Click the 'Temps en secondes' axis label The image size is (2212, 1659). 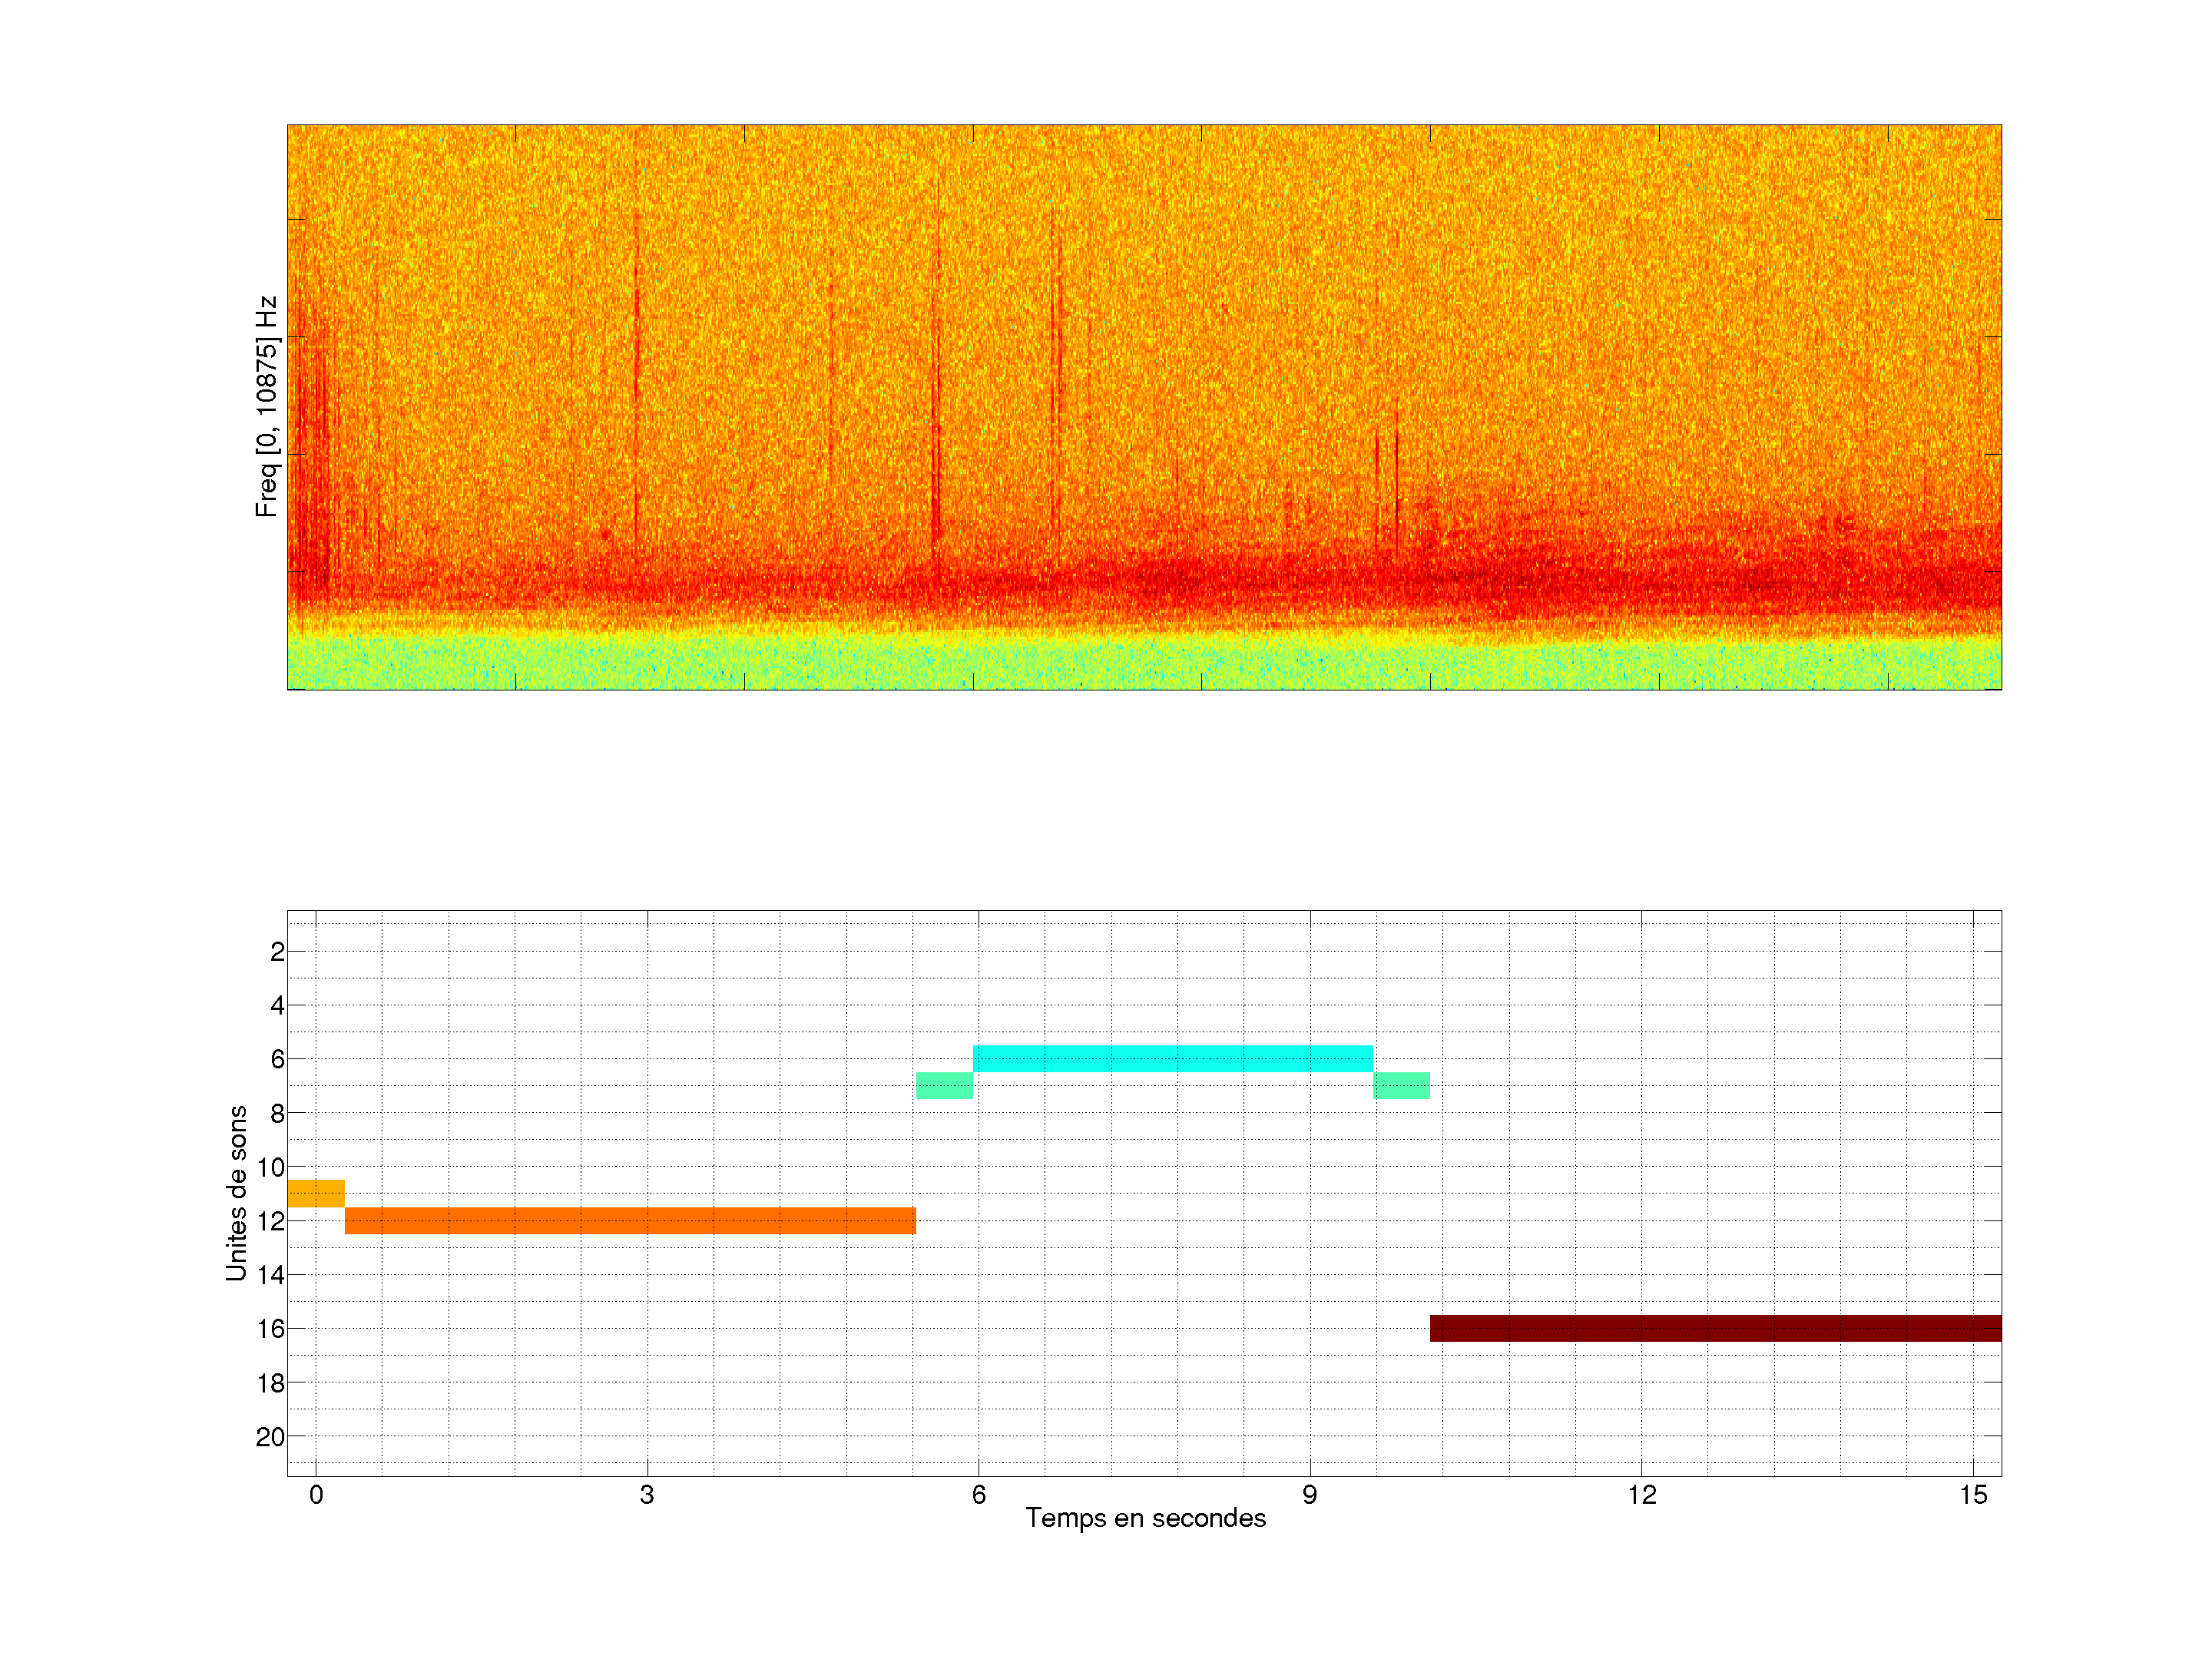1145,1518
